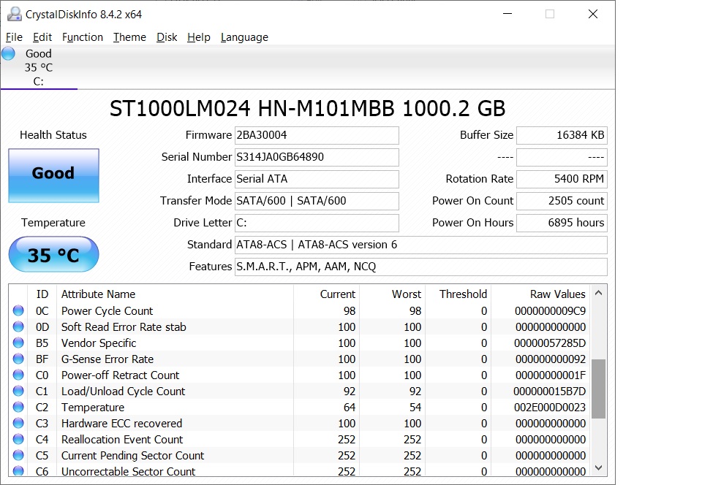Click the Rotation Rate value 5400 RPM

(562, 179)
